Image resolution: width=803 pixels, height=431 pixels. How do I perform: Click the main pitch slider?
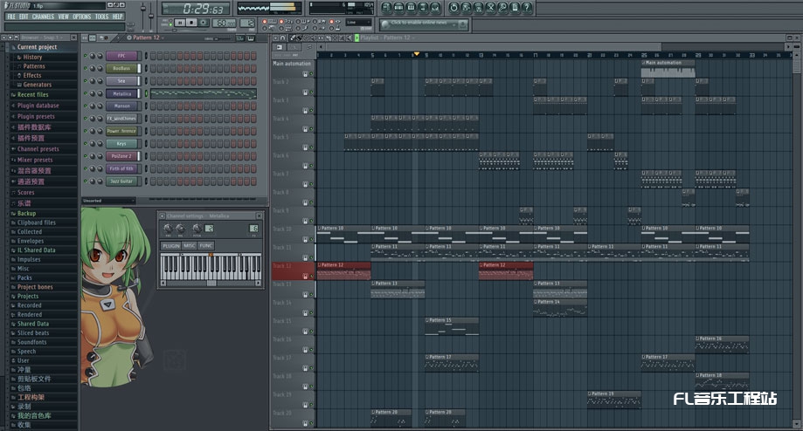151,14
